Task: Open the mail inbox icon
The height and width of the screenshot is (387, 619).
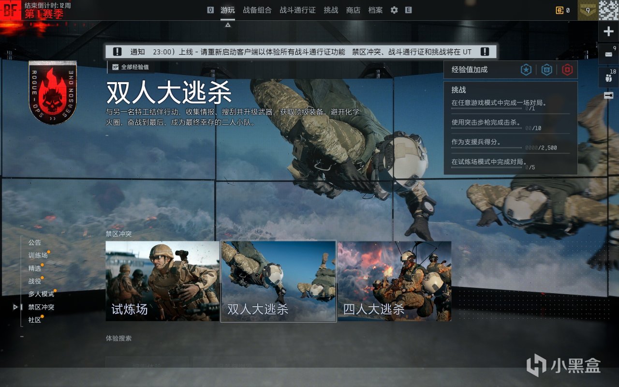Action: [x=609, y=54]
